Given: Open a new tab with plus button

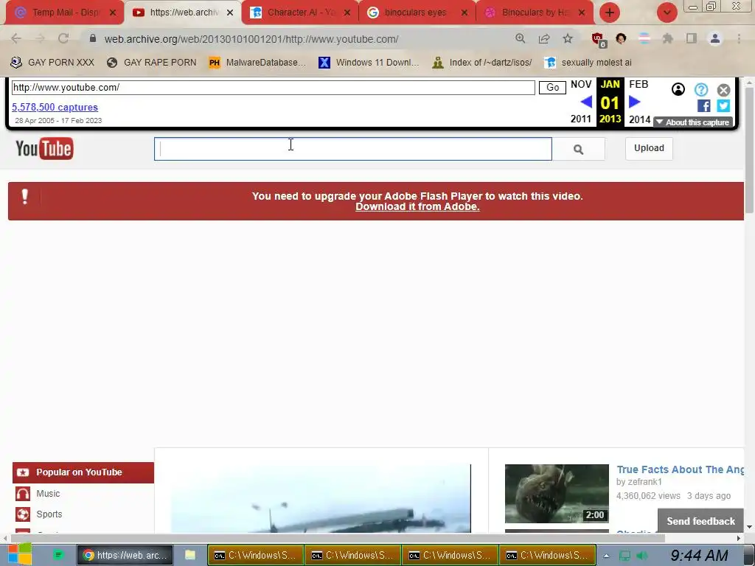Looking at the screenshot, I should (x=610, y=13).
